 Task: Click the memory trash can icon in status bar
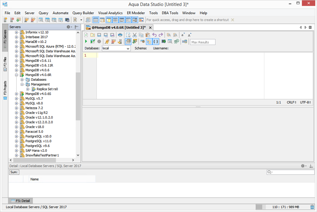[x=312, y=207]
